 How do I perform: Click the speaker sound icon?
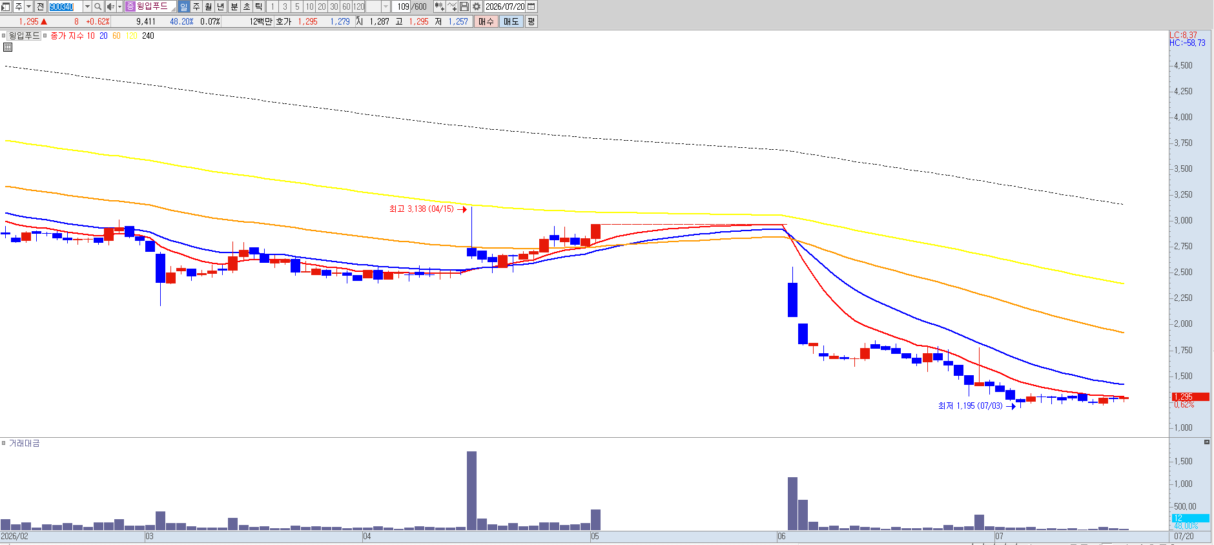[110, 6]
